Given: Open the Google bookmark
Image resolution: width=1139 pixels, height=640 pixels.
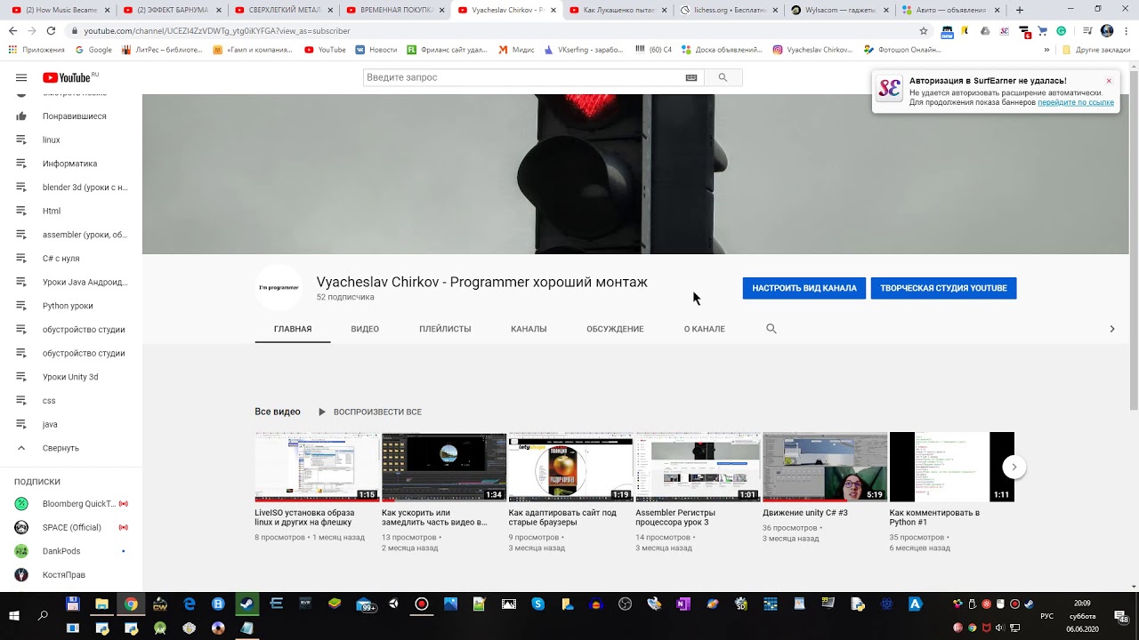Looking at the screenshot, I should click(93, 50).
